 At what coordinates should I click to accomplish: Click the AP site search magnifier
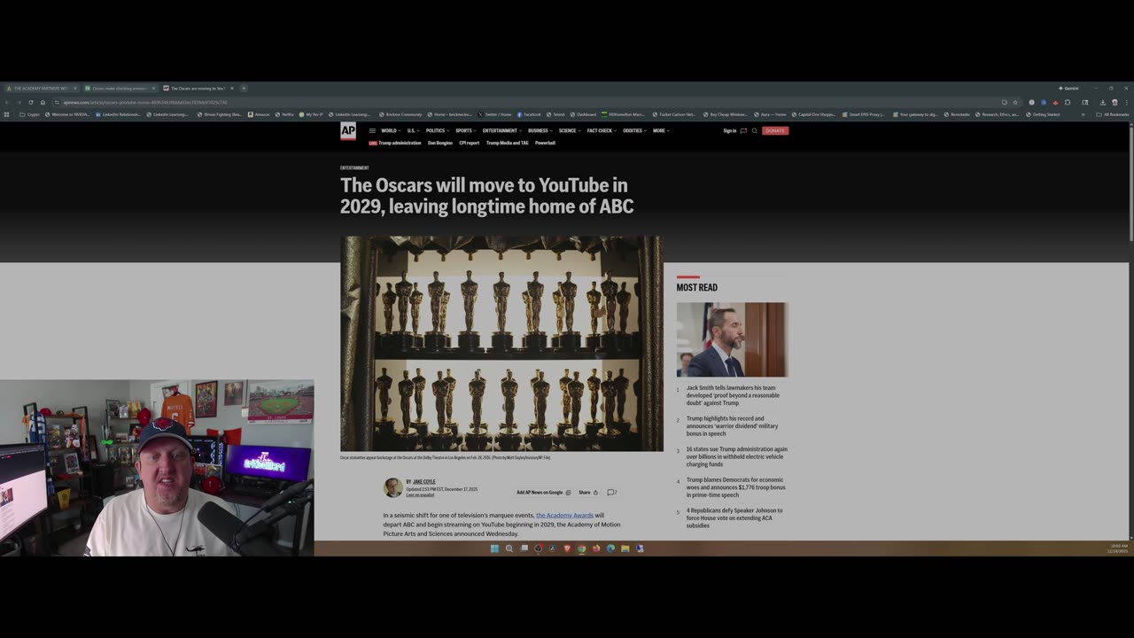click(755, 131)
